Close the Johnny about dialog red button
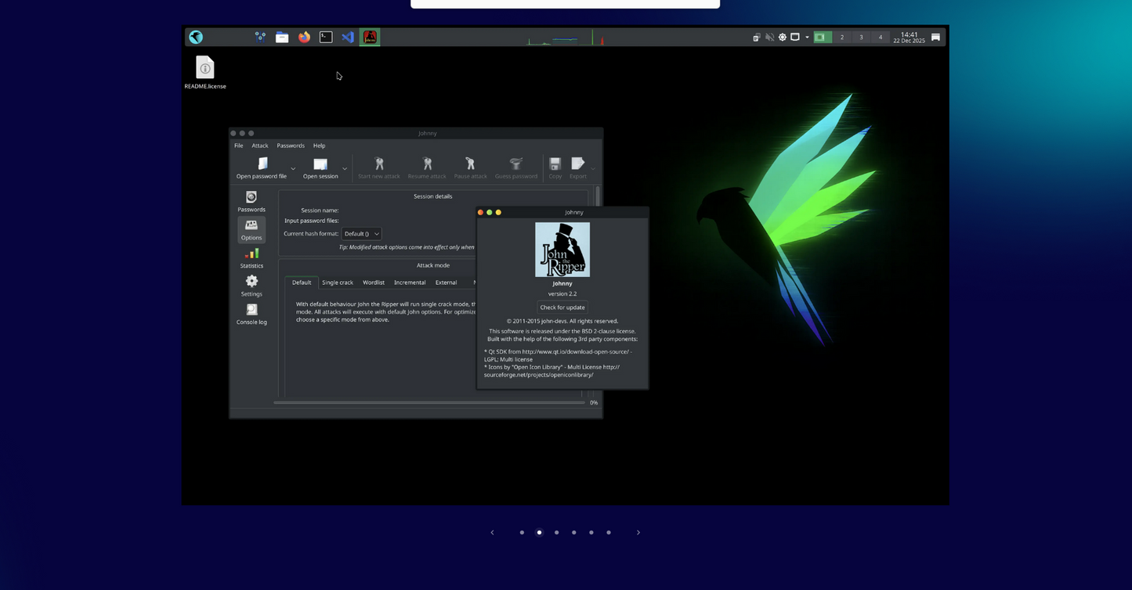1132x590 pixels. pyautogui.click(x=480, y=212)
